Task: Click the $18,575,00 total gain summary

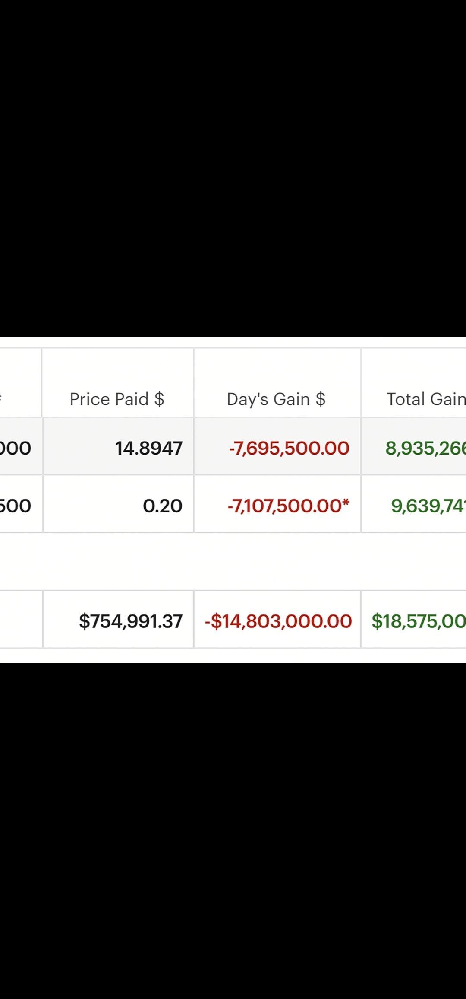Action: coord(418,621)
